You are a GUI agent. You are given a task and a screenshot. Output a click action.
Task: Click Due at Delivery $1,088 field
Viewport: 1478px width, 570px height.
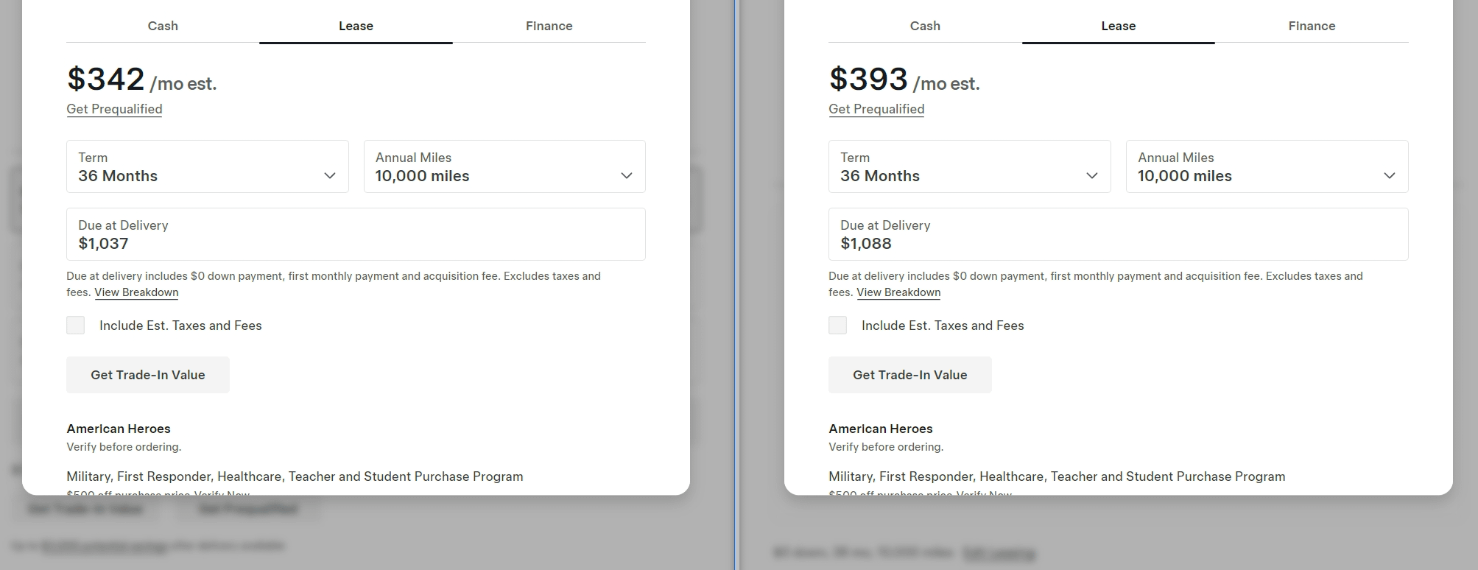coord(1118,234)
